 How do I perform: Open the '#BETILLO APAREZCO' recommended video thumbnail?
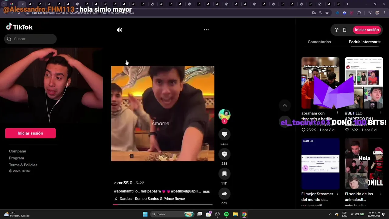point(364,83)
